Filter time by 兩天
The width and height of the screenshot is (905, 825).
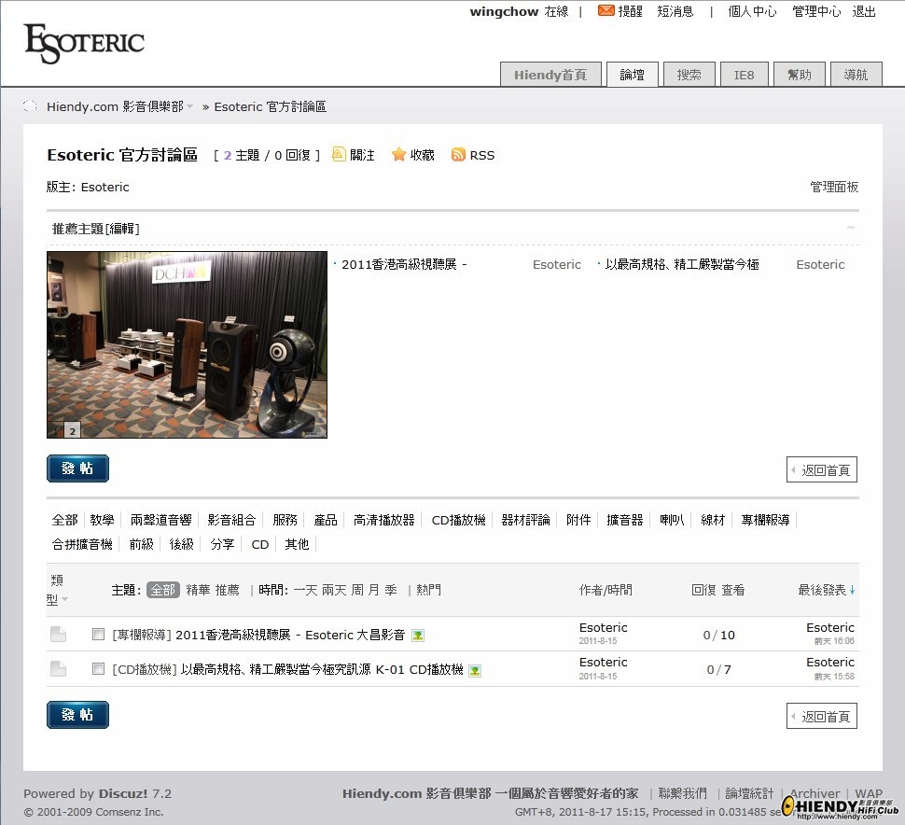click(334, 590)
